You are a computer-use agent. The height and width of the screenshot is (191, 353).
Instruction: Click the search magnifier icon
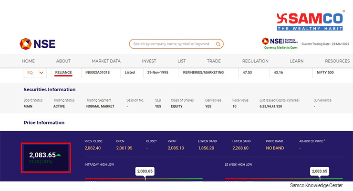pyautogui.click(x=218, y=44)
